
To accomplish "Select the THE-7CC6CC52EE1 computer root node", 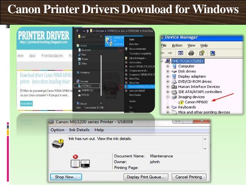I will coord(188,61).
